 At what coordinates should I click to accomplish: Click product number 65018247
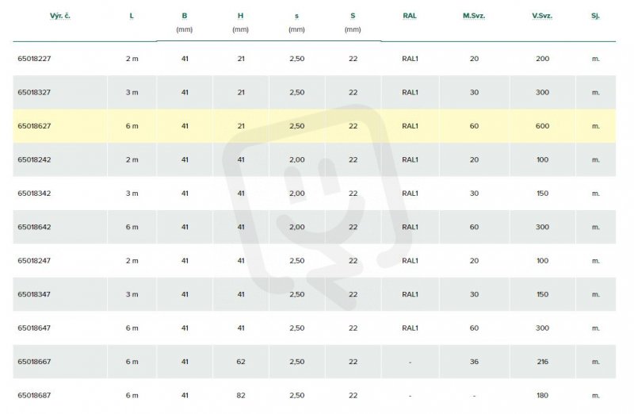(34, 261)
